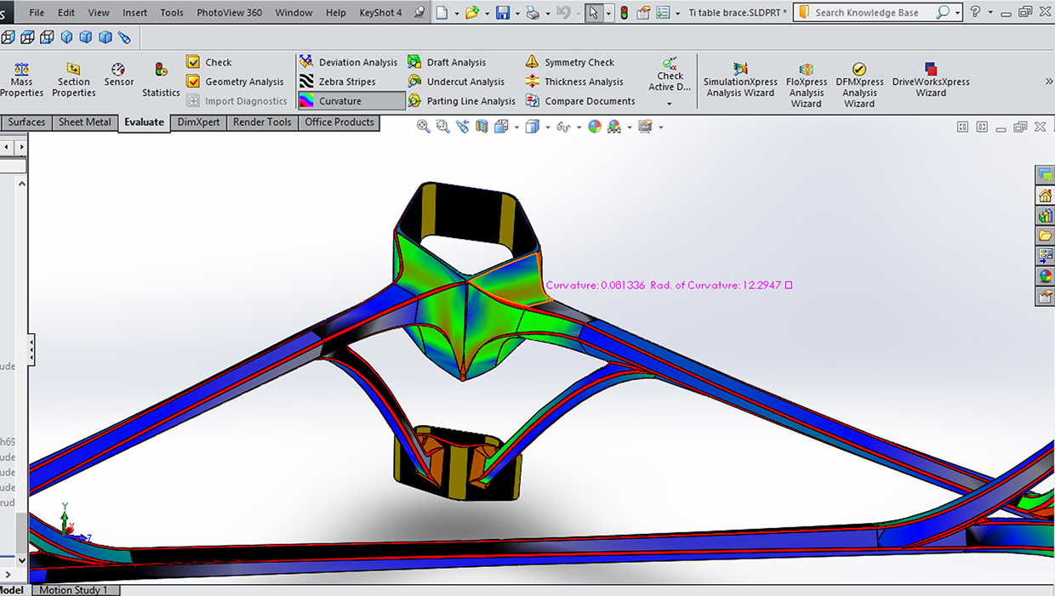1055x596 pixels.
Task: Open the Motion Study 1 tab
Action: tap(74, 590)
